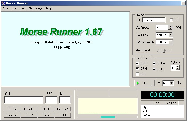Open the File menu

6,8
